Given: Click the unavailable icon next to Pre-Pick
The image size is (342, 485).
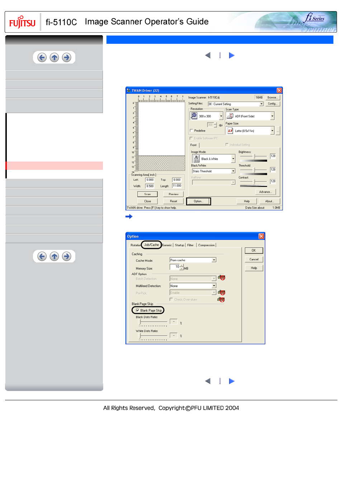Looking at the screenshot, I should 222,293.
